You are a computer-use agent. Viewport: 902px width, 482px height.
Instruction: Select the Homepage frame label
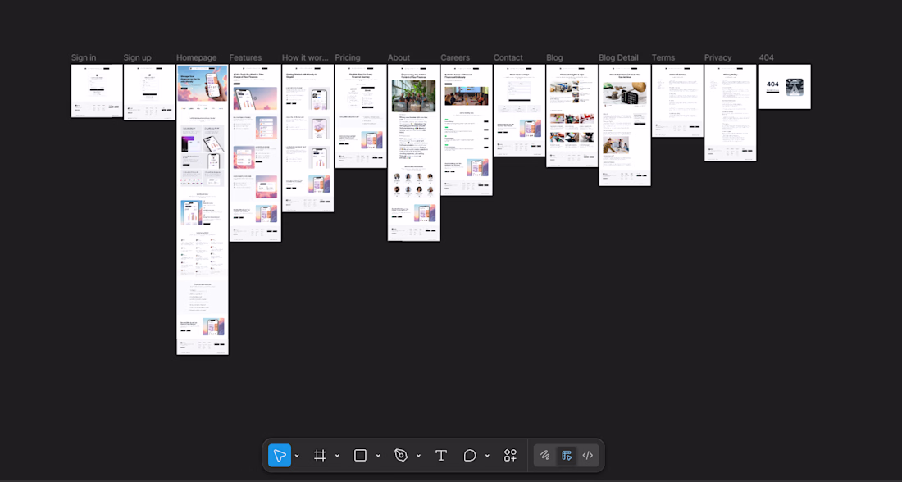click(x=197, y=57)
